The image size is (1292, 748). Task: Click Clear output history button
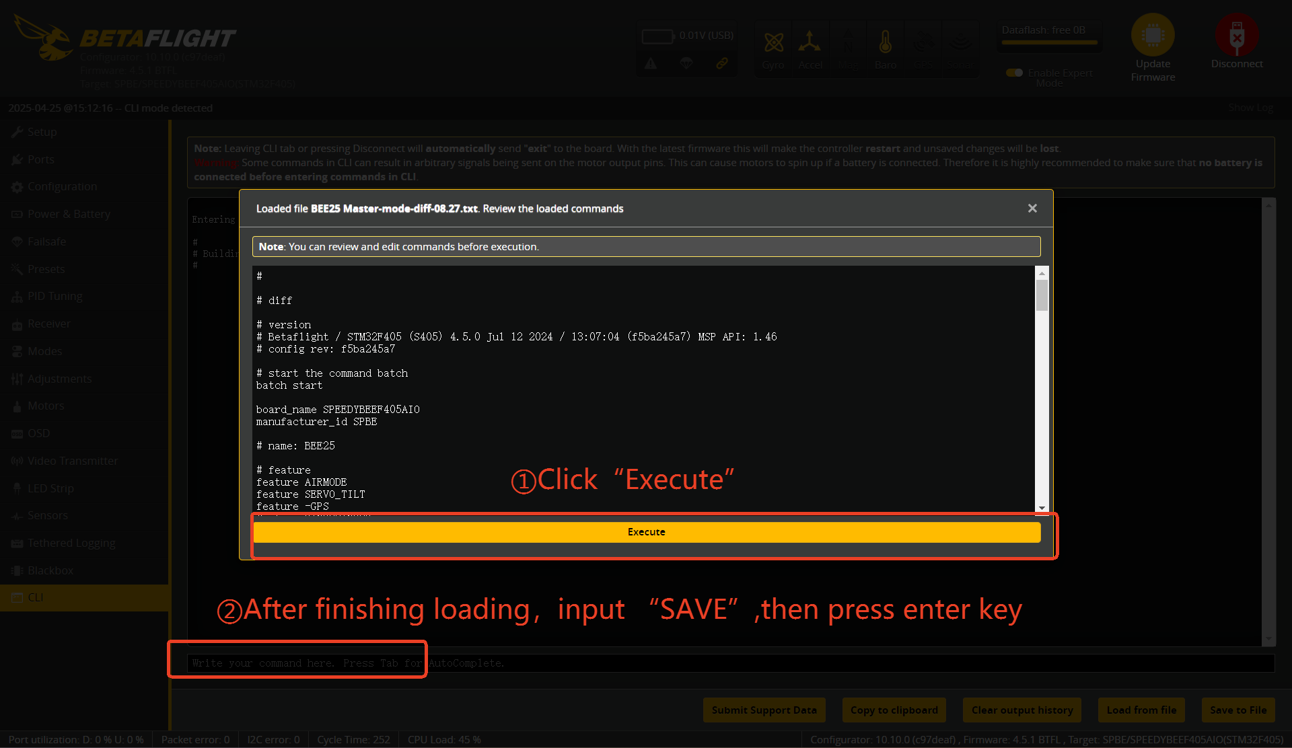point(1022,710)
